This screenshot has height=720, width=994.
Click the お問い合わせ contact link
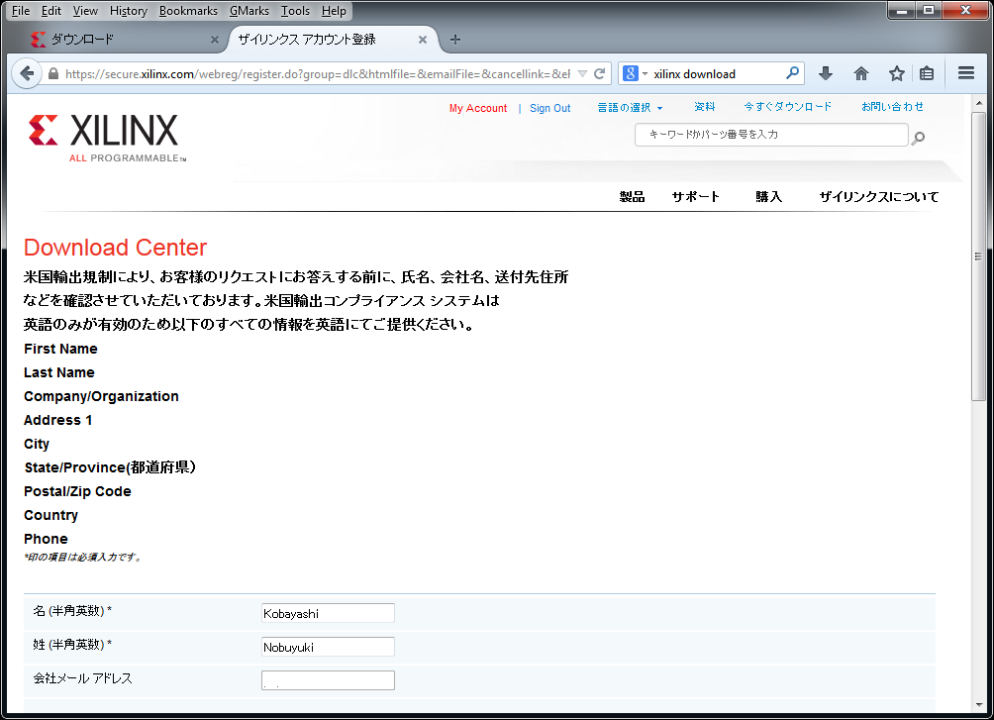892,107
